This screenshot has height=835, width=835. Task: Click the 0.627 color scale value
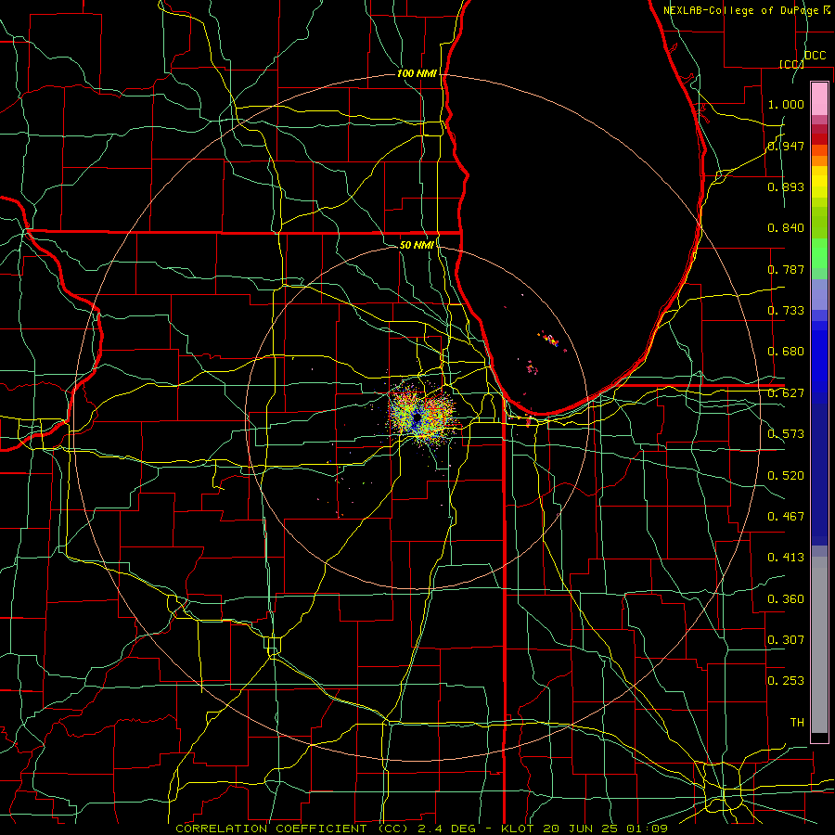pos(786,393)
